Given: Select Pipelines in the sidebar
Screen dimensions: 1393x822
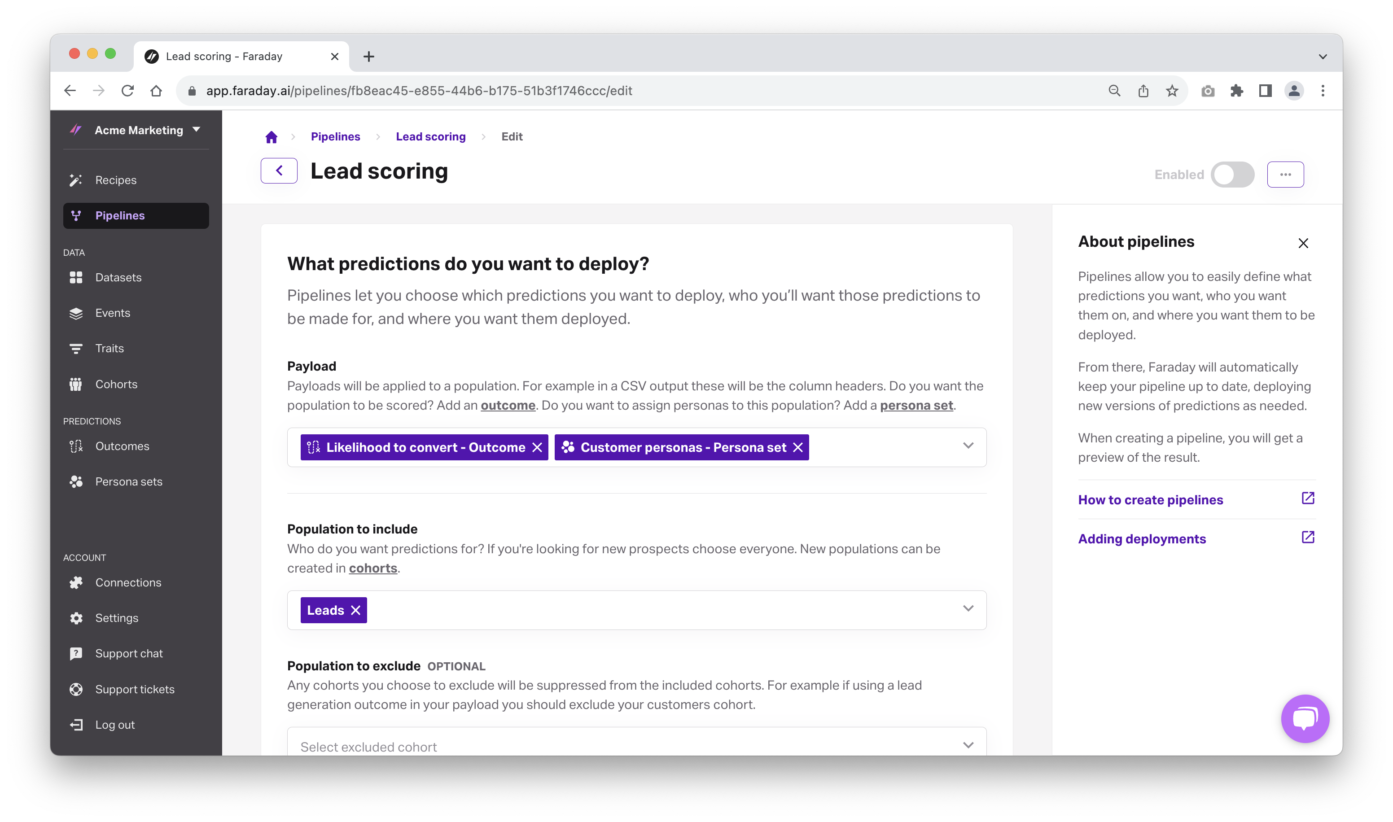Looking at the screenshot, I should point(136,215).
